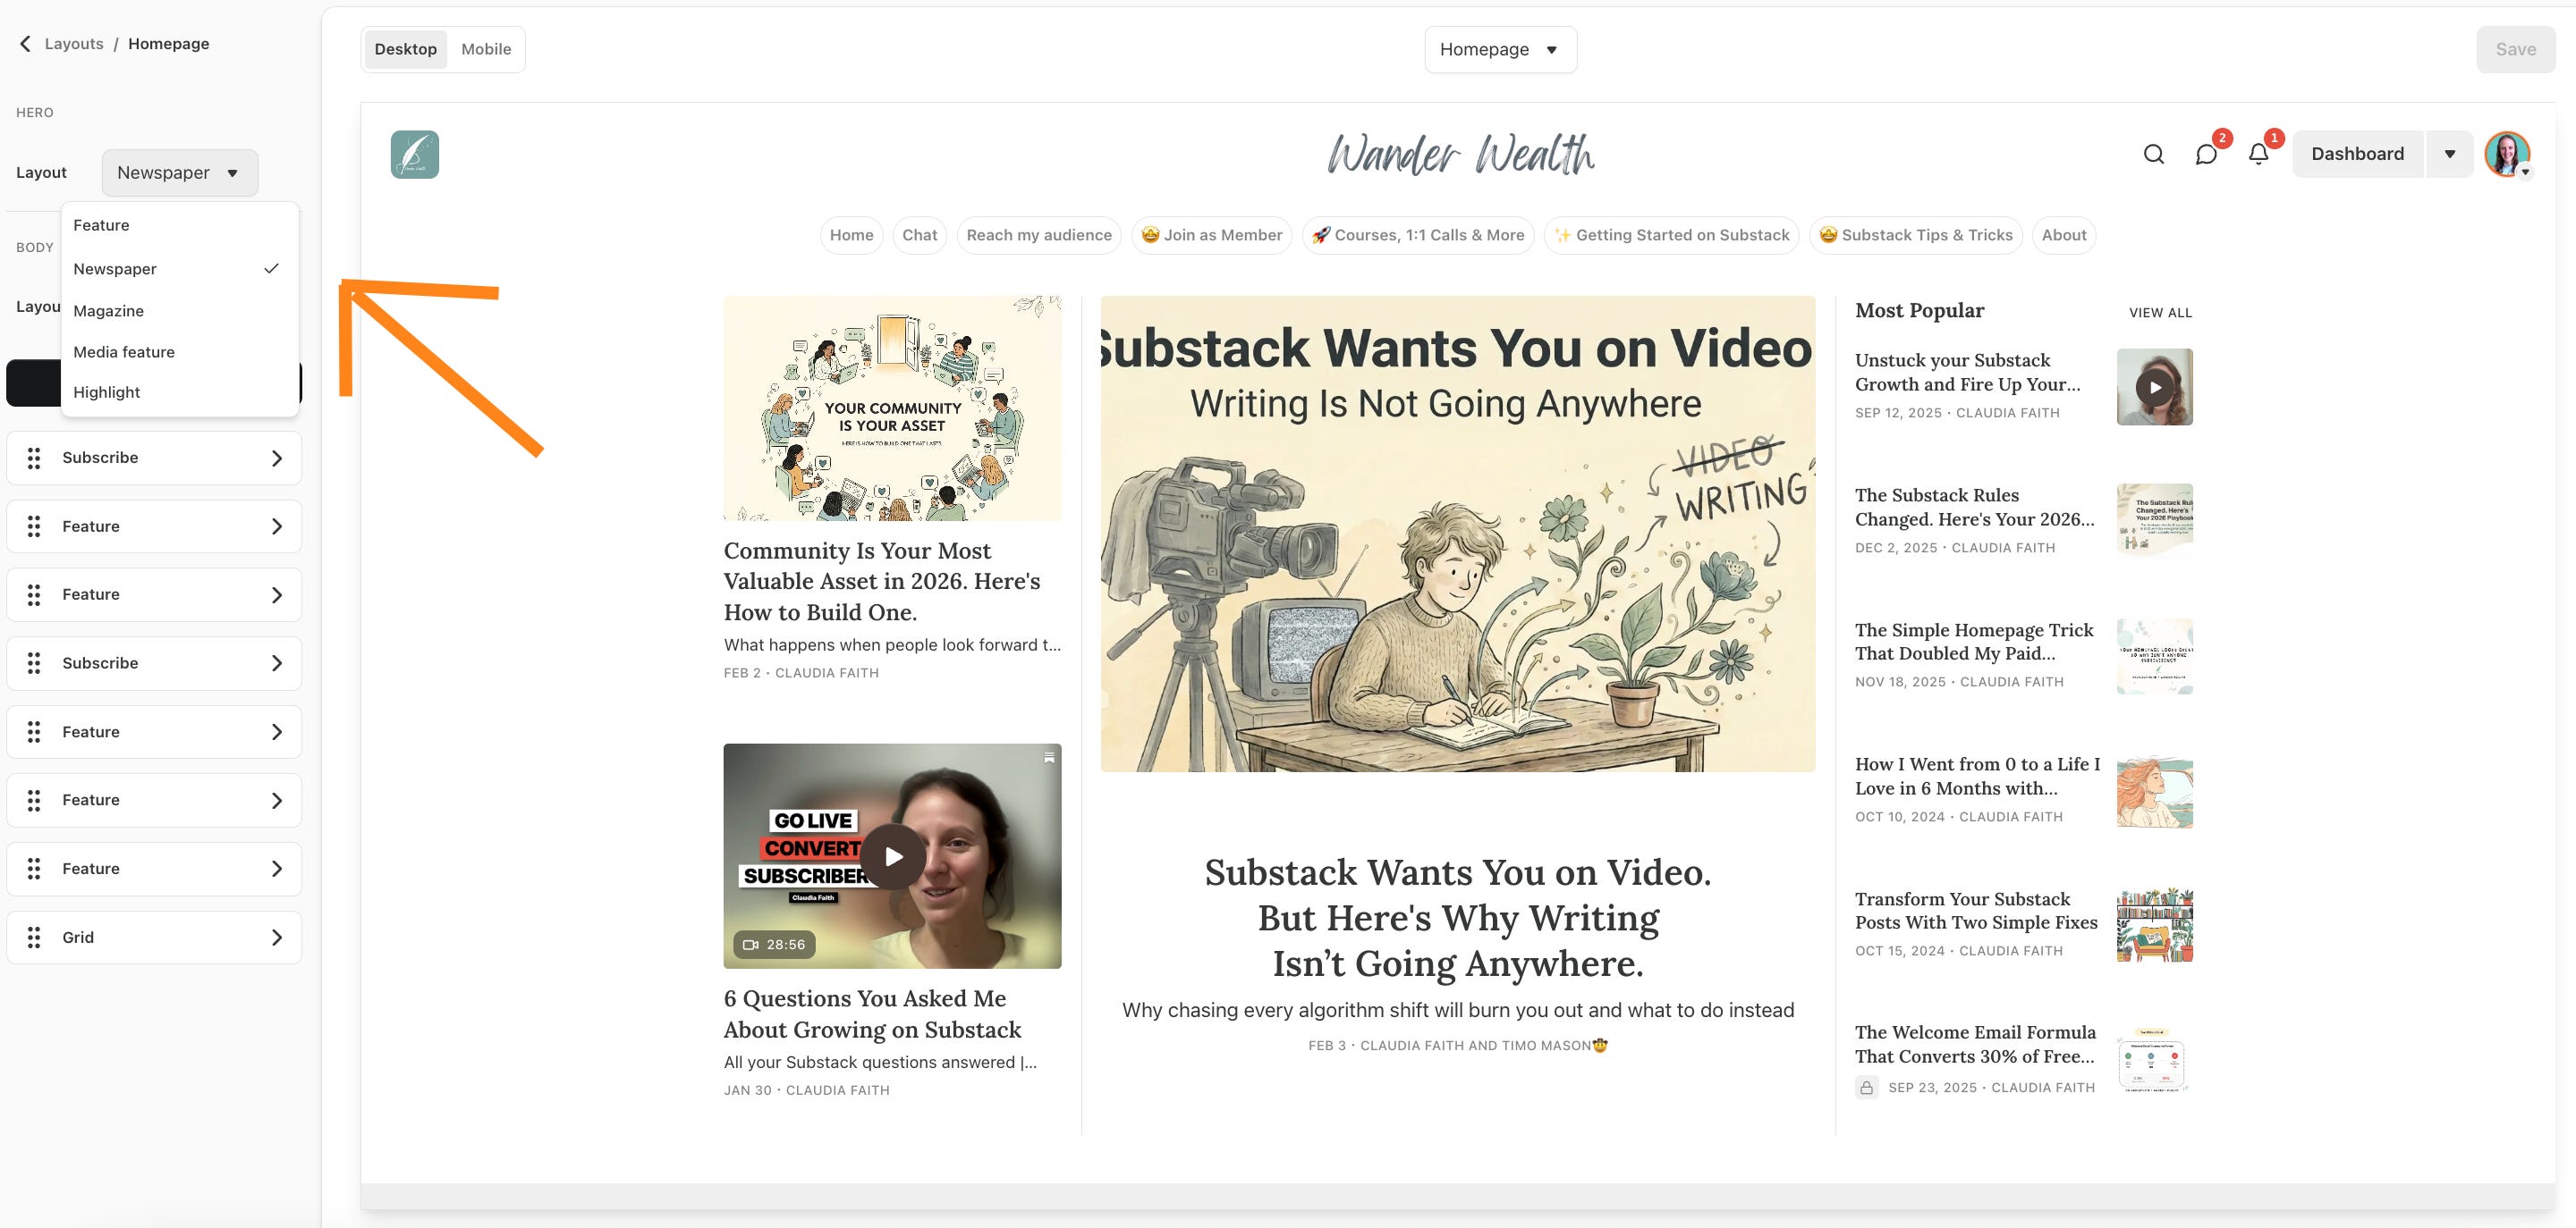The width and height of the screenshot is (2576, 1228).
Task: Open 'The Welcome Email Formula' post thumbnail
Action: (2154, 1059)
